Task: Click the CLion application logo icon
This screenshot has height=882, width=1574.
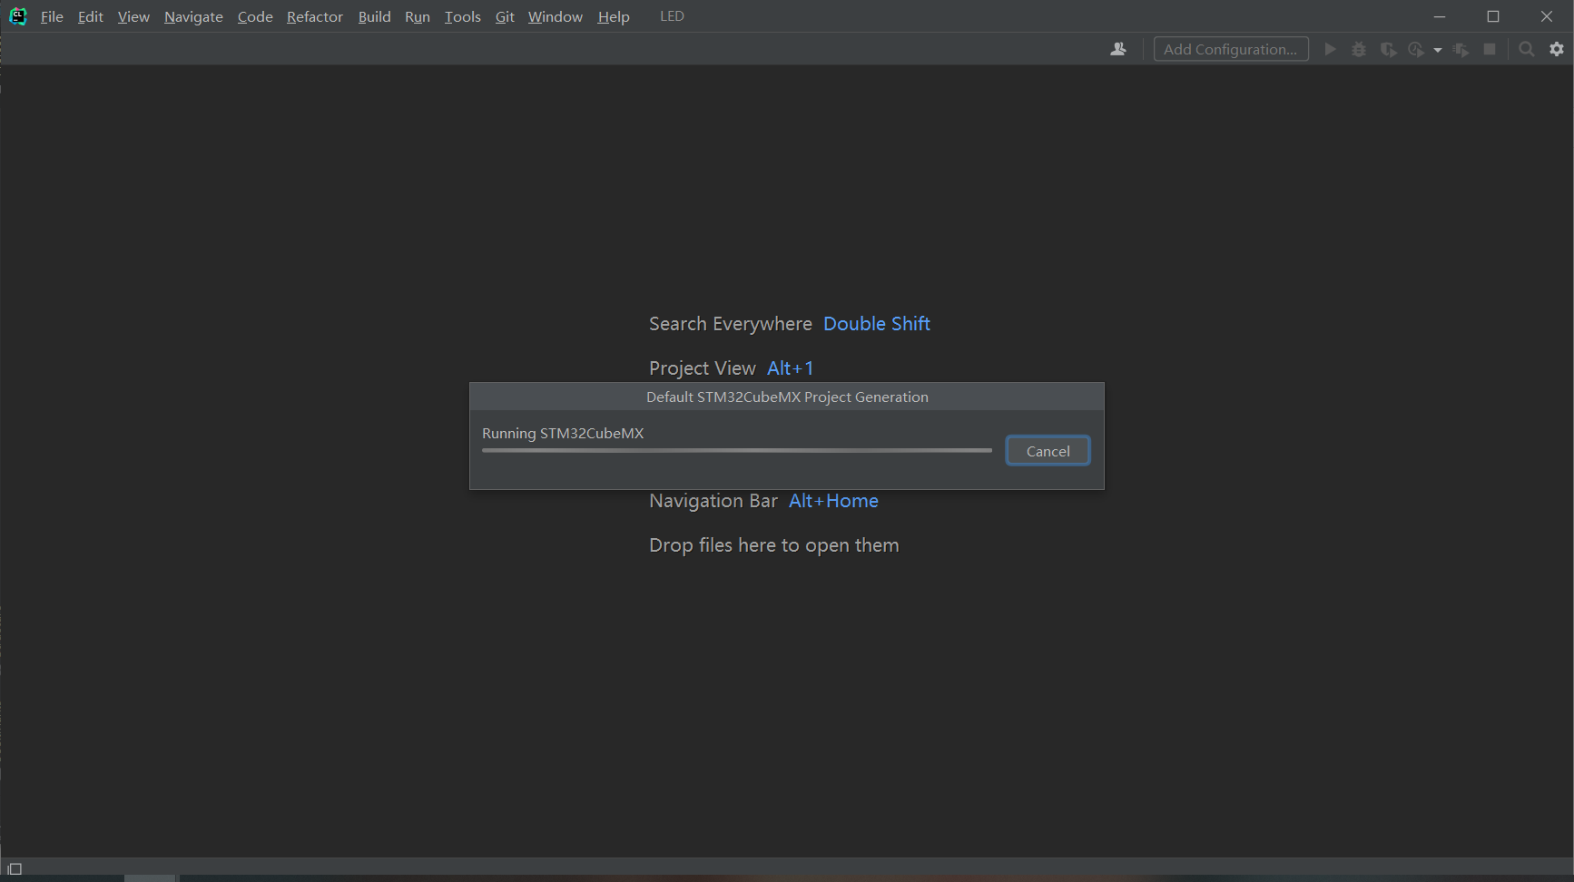Action: (x=17, y=16)
